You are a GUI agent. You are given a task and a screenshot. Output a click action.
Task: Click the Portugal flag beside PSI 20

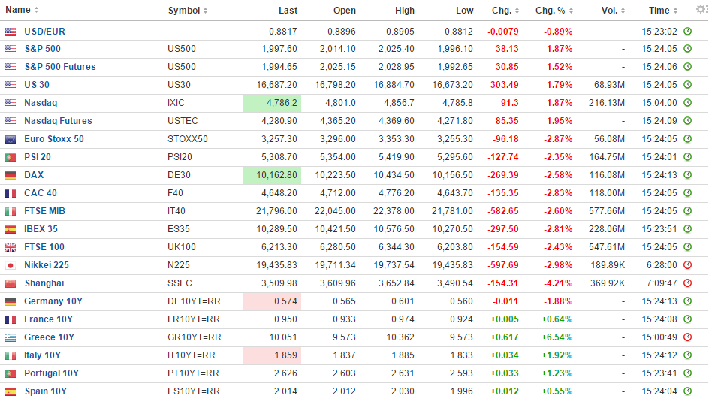11,157
